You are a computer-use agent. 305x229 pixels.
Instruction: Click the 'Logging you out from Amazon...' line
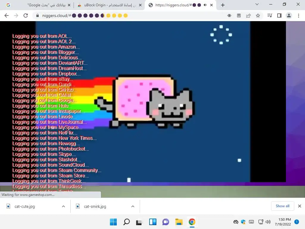46,47
